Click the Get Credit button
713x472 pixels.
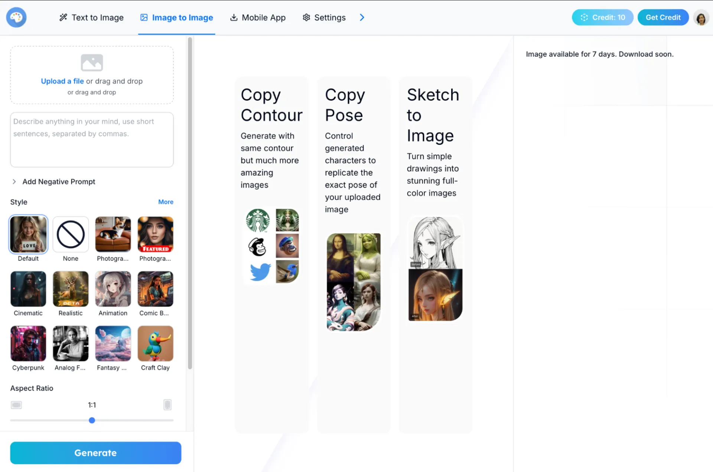click(663, 17)
